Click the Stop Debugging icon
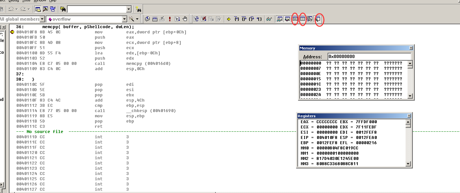460x193 pixels. click(x=204, y=19)
